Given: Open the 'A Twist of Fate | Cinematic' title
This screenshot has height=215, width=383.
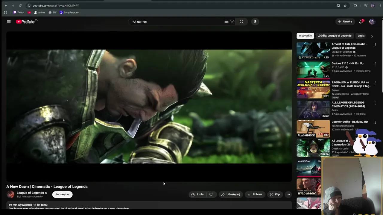Looking at the screenshot, I should coord(349,46).
